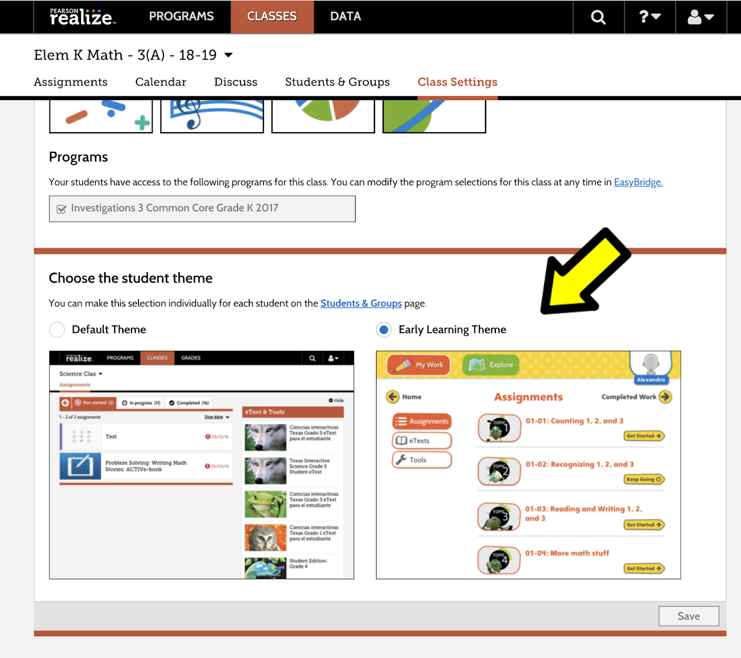Select the Early Learning Theme radio button

click(384, 330)
